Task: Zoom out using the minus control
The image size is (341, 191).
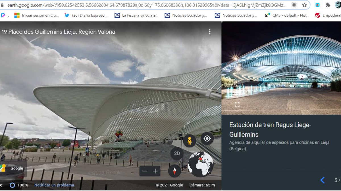Action: 145,171
